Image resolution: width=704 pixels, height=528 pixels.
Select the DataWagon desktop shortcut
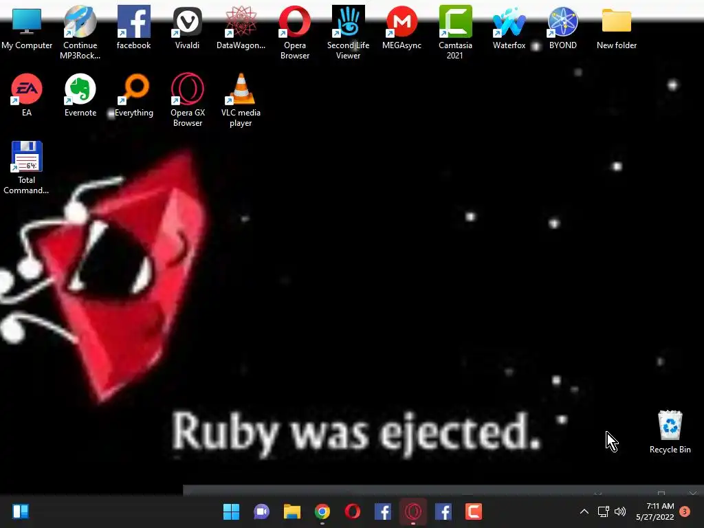point(241,27)
